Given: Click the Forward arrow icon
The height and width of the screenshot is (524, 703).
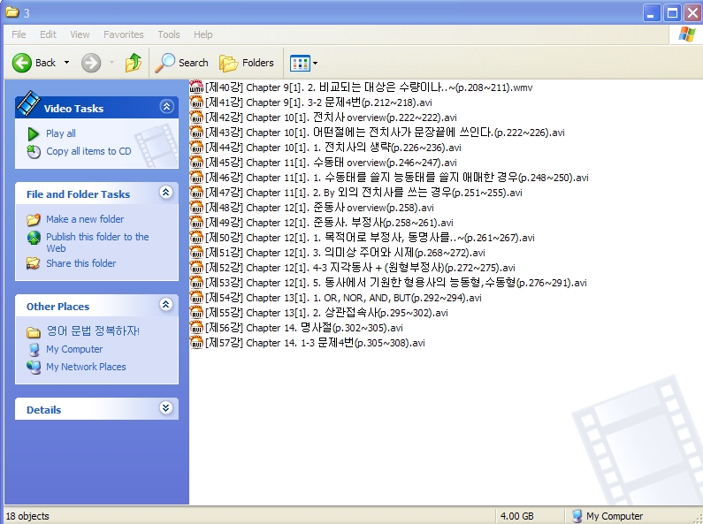Looking at the screenshot, I should tap(91, 63).
